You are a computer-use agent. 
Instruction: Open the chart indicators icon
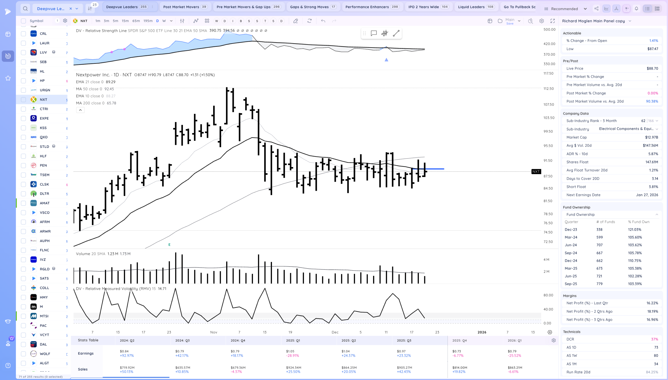(x=196, y=21)
